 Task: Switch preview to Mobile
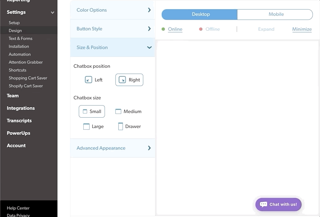coord(275,15)
